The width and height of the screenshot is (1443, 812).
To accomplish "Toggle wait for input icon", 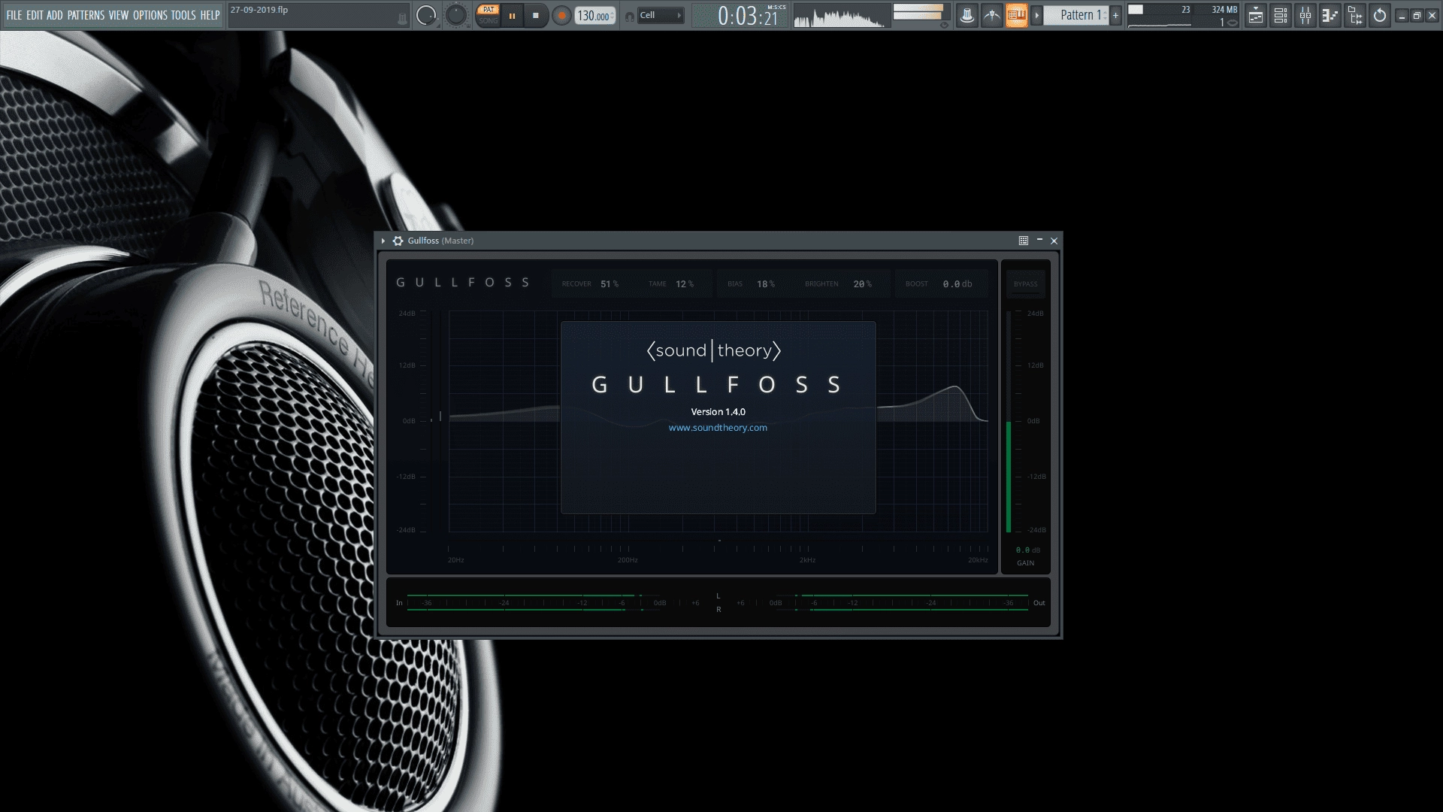I will point(992,15).
